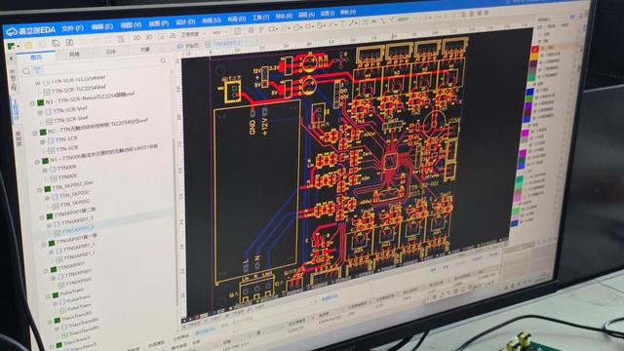Click the yellow open-folder toolbar icon
The image size is (624, 351).
[28, 45]
